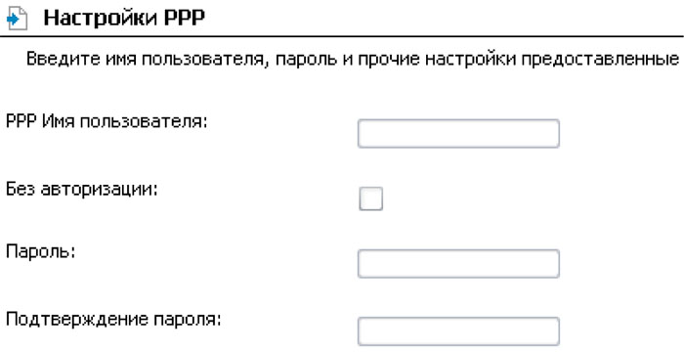
Task: Click the page arrow icon beside Настройки PPP
Action: (17, 20)
